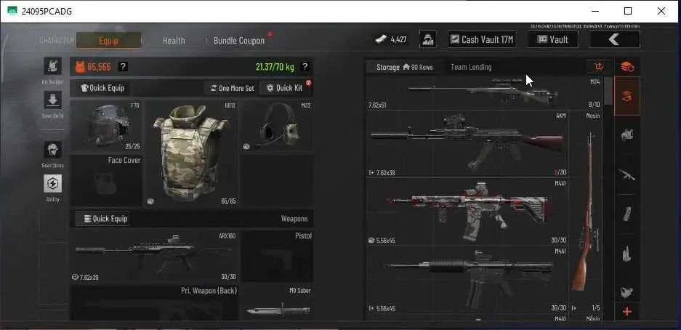The height and width of the screenshot is (330, 681).
Task: Open the Quick Kit button
Action: (286, 88)
